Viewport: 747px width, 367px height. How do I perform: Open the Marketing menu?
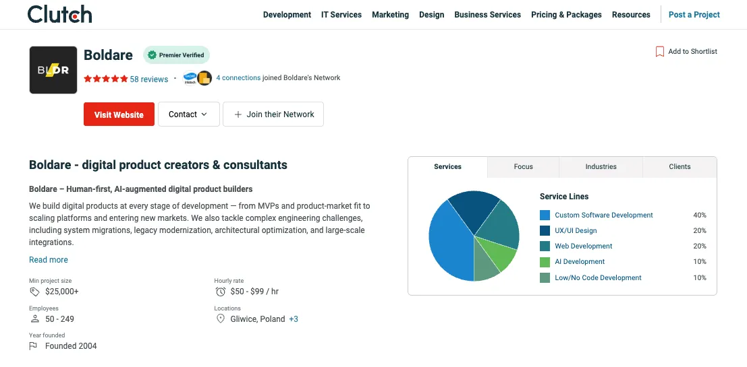tap(390, 15)
